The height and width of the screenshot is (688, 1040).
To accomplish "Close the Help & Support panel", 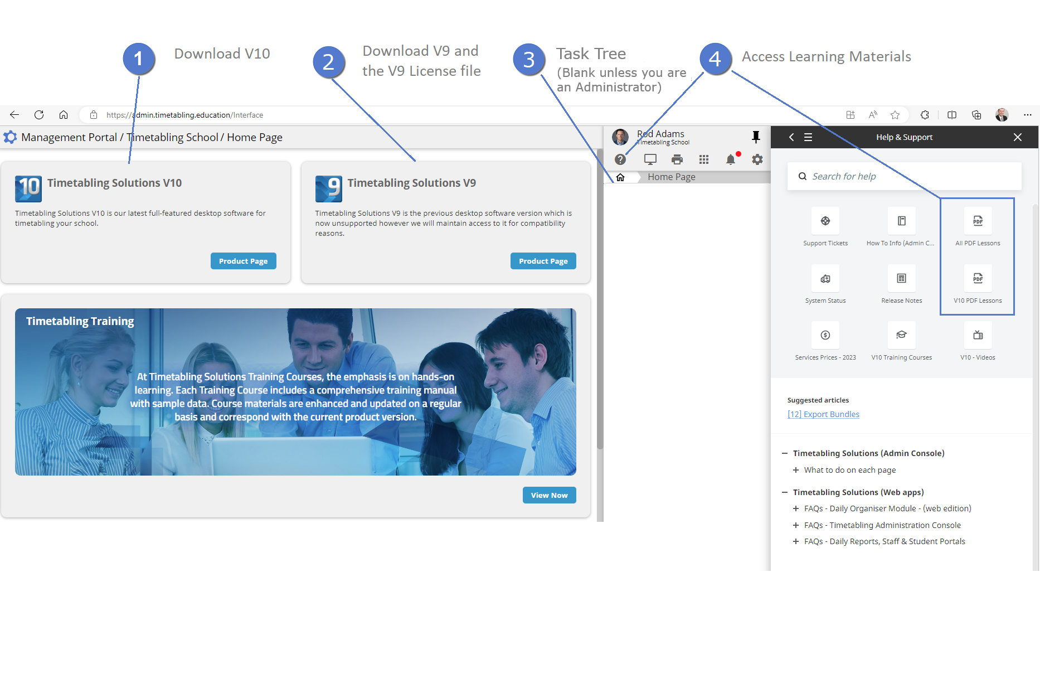I will pos(1018,137).
